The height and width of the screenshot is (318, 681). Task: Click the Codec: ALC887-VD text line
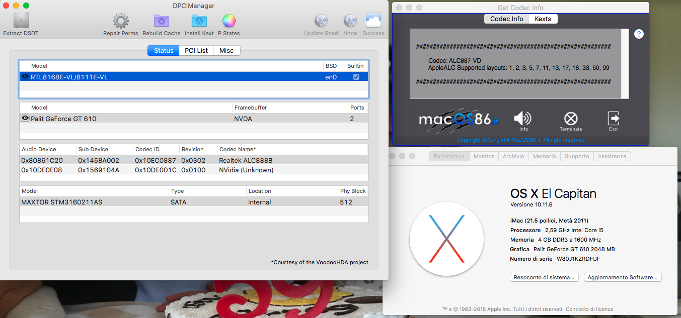pyautogui.click(x=456, y=61)
